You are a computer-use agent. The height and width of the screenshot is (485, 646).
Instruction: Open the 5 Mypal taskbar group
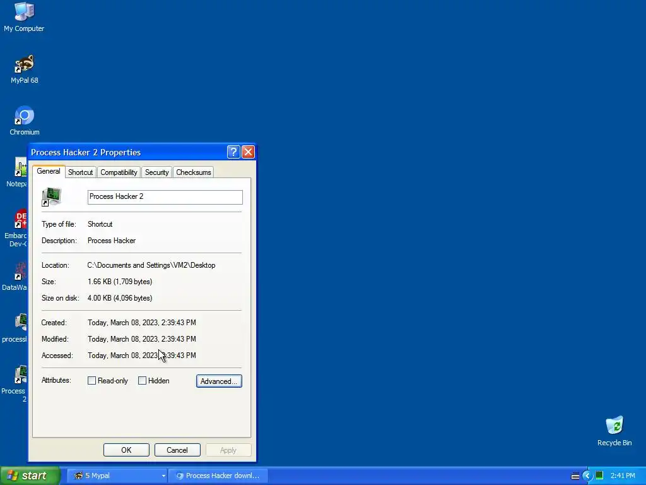pos(117,476)
